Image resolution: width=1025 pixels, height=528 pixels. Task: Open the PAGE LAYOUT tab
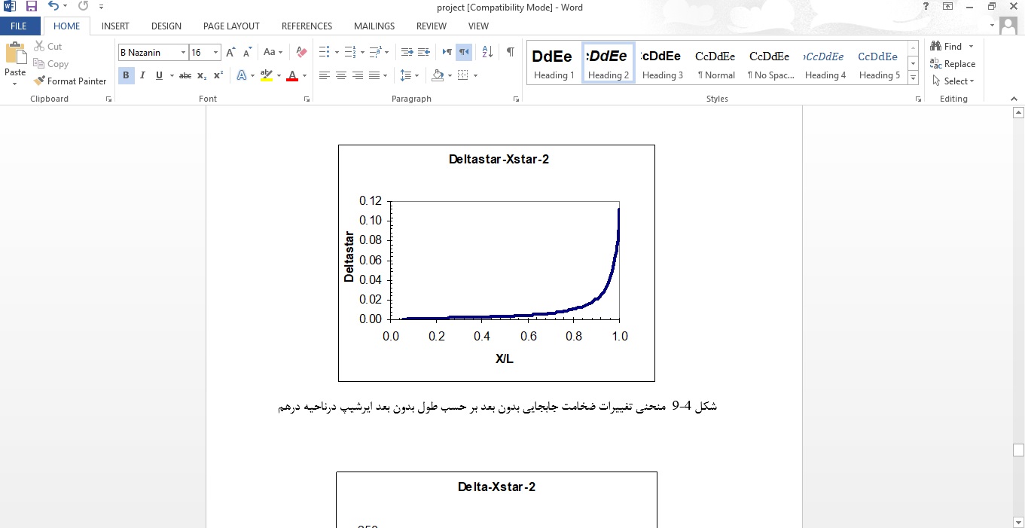point(231,26)
